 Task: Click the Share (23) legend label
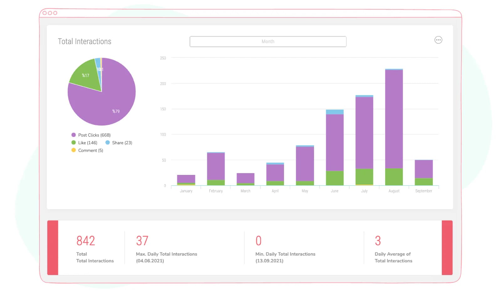point(122,143)
